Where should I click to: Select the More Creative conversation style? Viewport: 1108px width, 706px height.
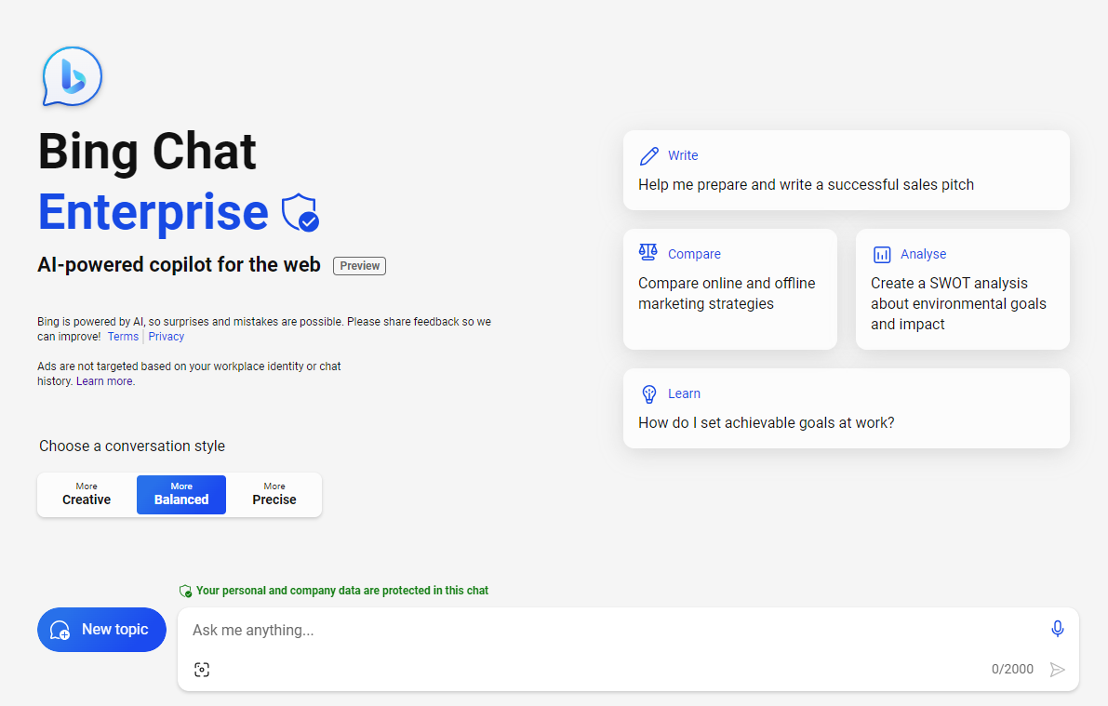pos(86,493)
